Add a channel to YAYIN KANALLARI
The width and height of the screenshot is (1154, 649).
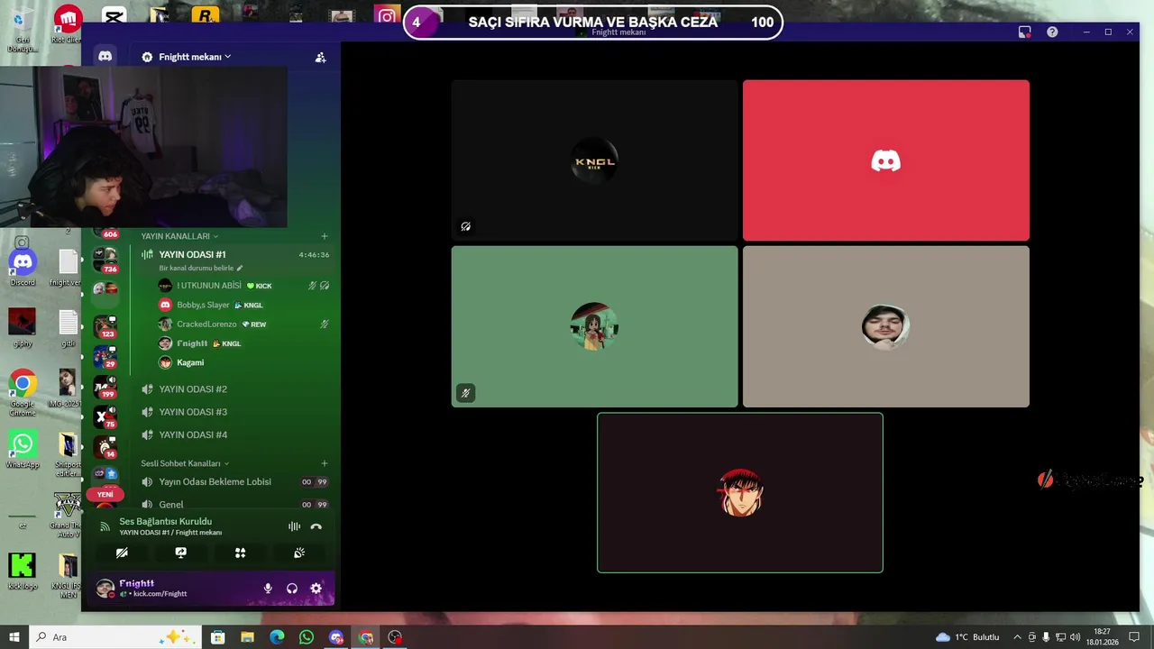(x=325, y=236)
